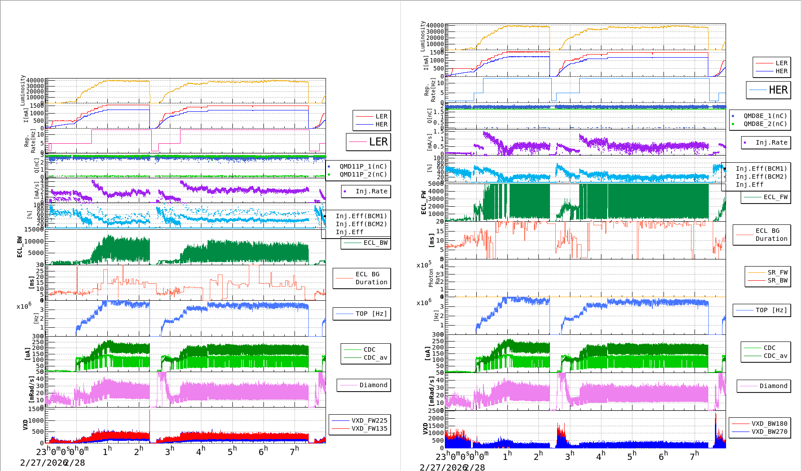Click the 2/27/2026 date label under the left plot
The width and height of the screenshot is (801, 471).
click(43, 463)
